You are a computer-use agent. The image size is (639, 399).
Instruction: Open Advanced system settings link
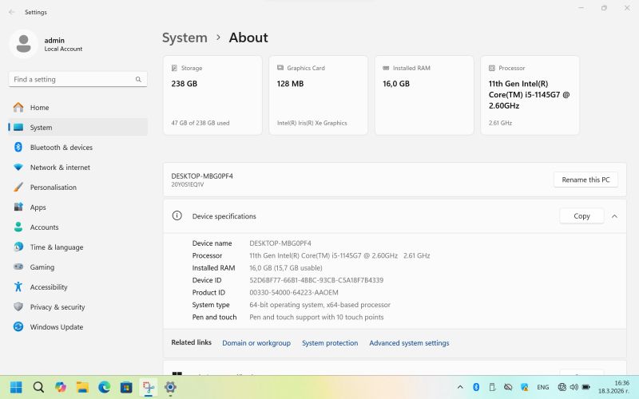pyautogui.click(x=409, y=343)
